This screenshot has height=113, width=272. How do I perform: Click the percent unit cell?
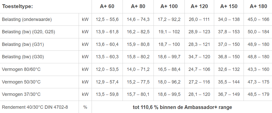click(85, 107)
